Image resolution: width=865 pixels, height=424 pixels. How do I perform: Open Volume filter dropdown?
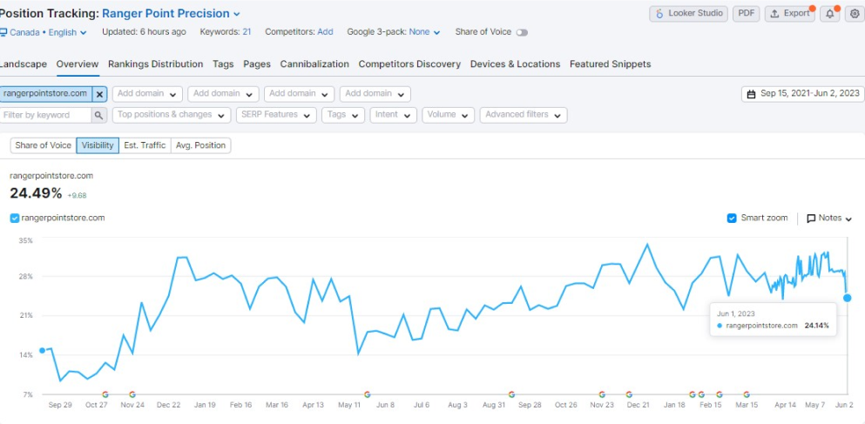[x=449, y=115]
